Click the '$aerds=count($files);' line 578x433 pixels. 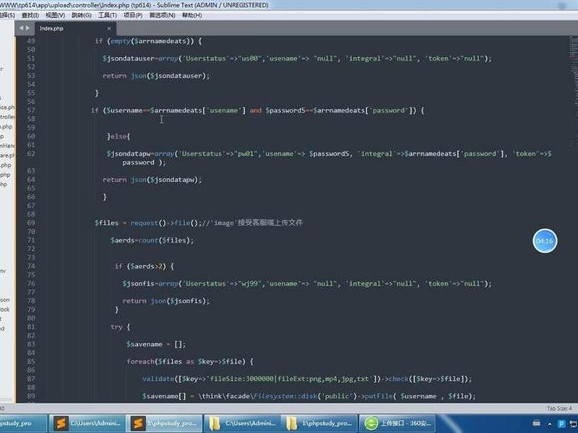point(152,240)
